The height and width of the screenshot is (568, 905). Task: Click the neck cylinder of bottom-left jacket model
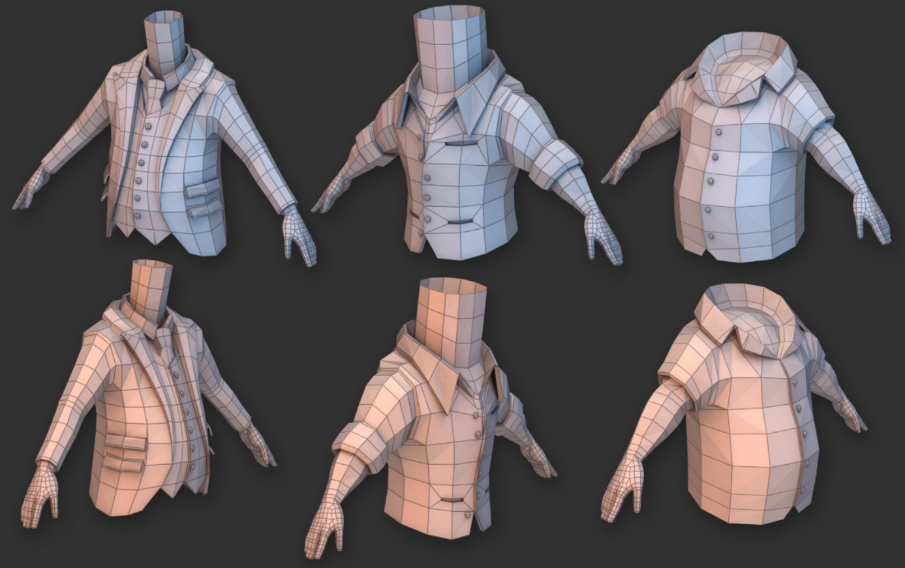click(x=151, y=292)
